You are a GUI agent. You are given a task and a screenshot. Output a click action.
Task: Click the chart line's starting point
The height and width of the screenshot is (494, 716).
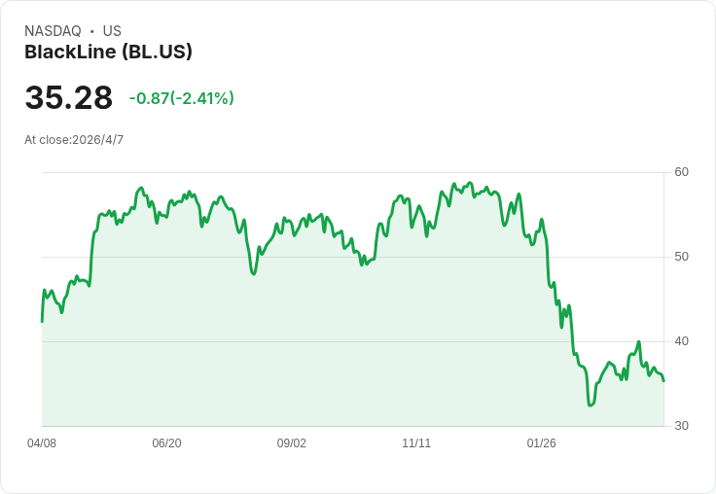(x=43, y=322)
